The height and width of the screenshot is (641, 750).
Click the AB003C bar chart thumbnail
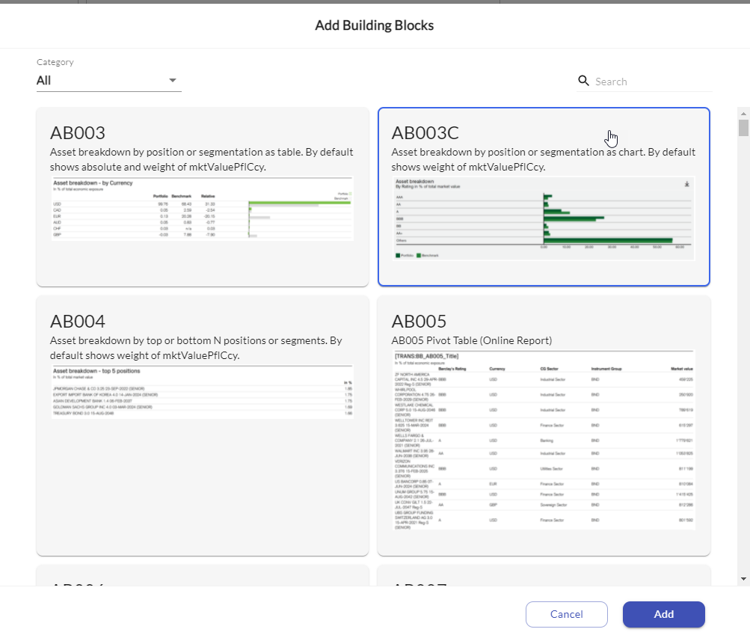click(544, 218)
